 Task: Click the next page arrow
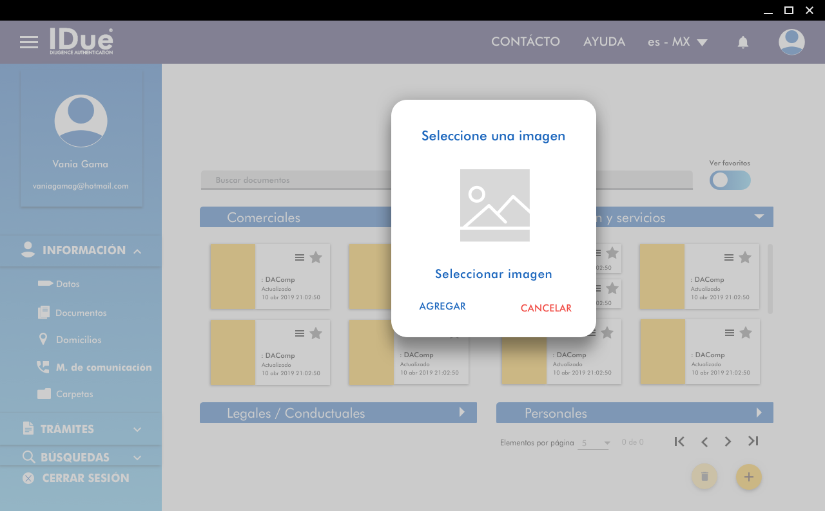[x=728, y=441]
